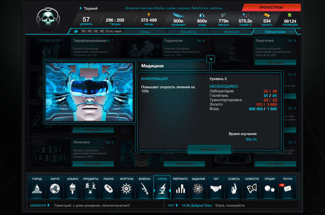Click the Транспортировка 00 / 02 requirement
325x215 pixels.
click(x=243, y=100)
